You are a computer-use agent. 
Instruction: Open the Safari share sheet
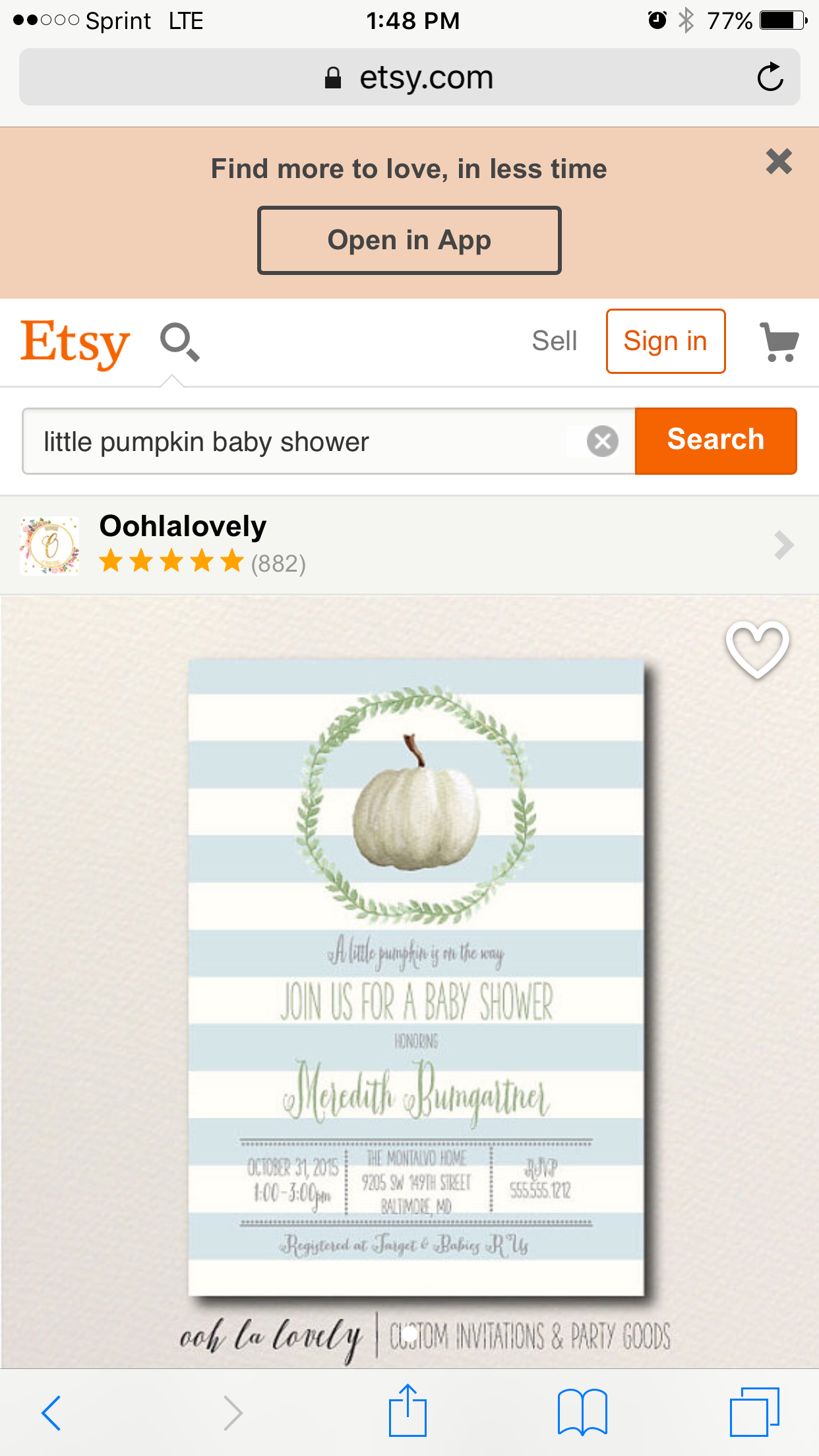[x=408, y=1410]
